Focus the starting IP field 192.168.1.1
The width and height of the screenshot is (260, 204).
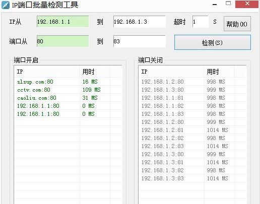point(63,22)
